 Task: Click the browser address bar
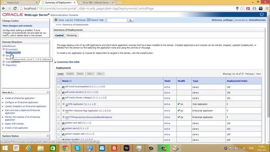click(127, 8)
